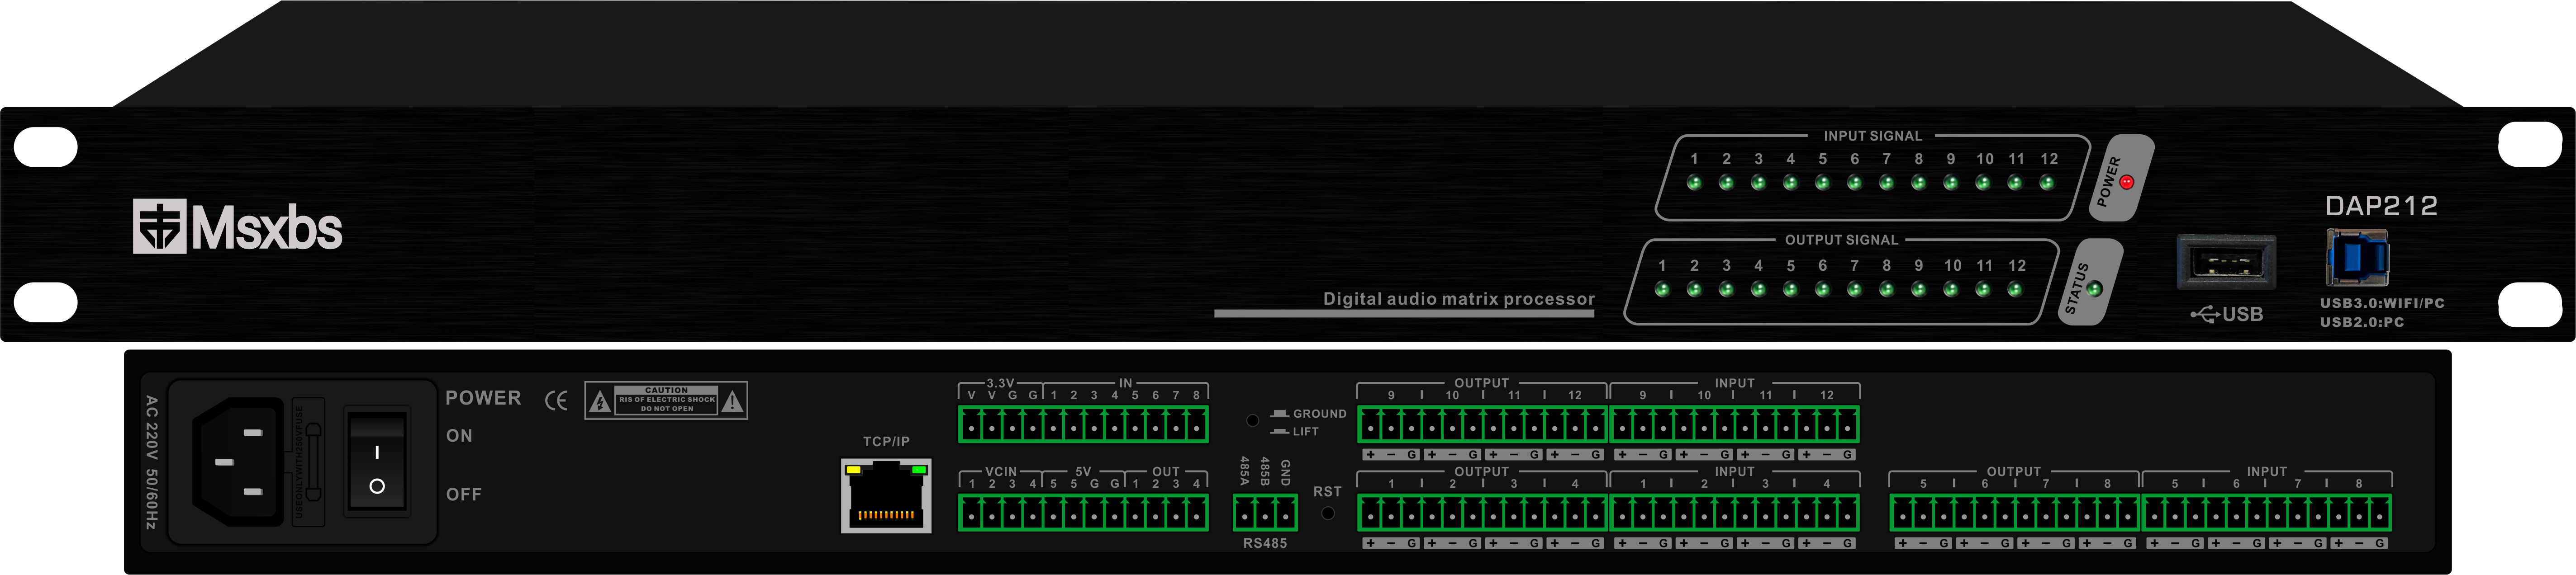This screenshot has width=2576, height=575.
Task: Click the TCP/IP RJ45 Ethernet port
Action: 886,496
